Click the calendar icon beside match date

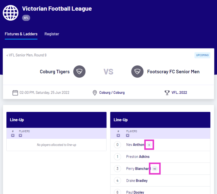click(15, 93)
